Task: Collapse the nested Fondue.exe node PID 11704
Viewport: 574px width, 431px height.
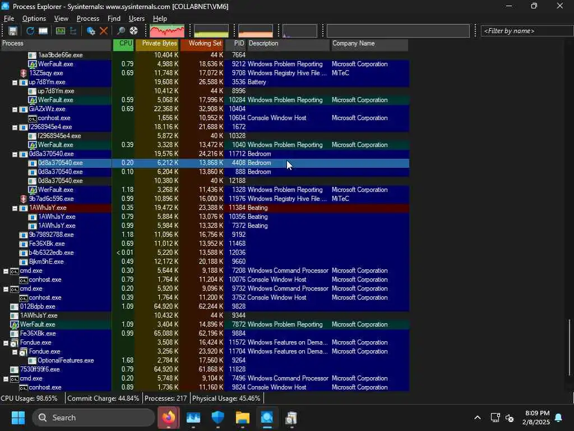Action: (x=15, y=352)
